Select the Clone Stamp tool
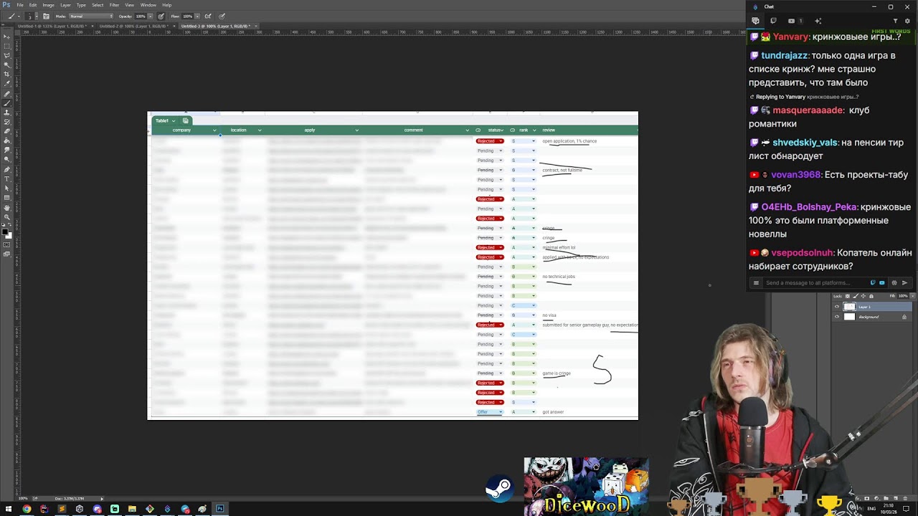Viewport: 918px width, 516px height. [6, 113]
